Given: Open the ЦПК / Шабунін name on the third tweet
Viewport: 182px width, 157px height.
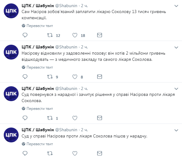Looking at the screenshot, I should [38, 88].
